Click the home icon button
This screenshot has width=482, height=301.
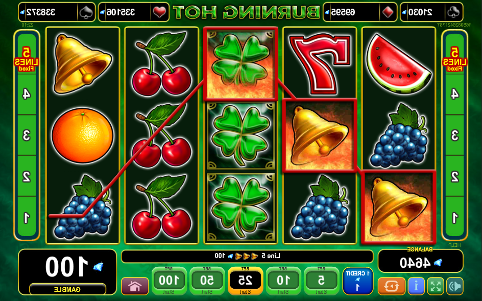(x=135, y=286)
